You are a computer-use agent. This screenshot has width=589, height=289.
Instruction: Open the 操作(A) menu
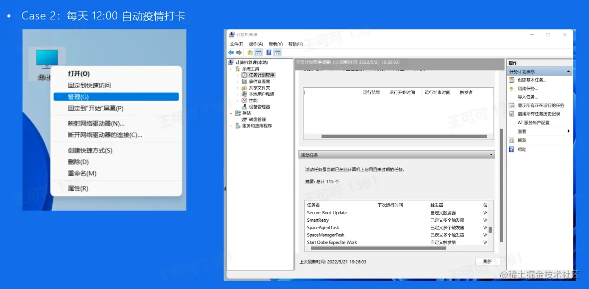point(256,44)
